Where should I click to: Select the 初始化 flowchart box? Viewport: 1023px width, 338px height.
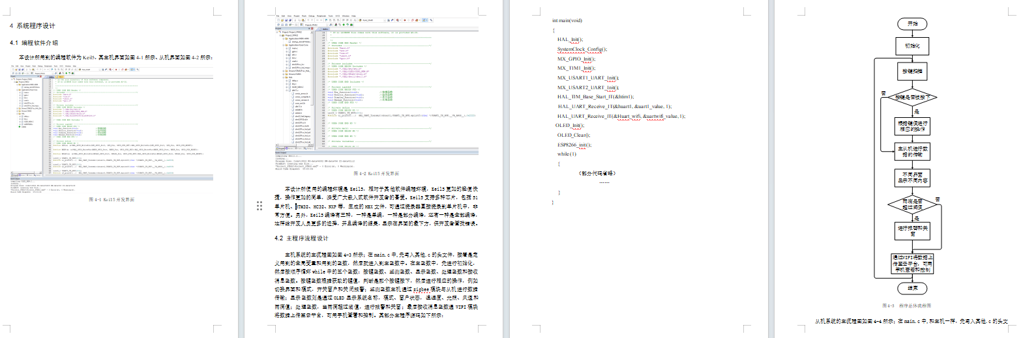click(x=912, y=46)
